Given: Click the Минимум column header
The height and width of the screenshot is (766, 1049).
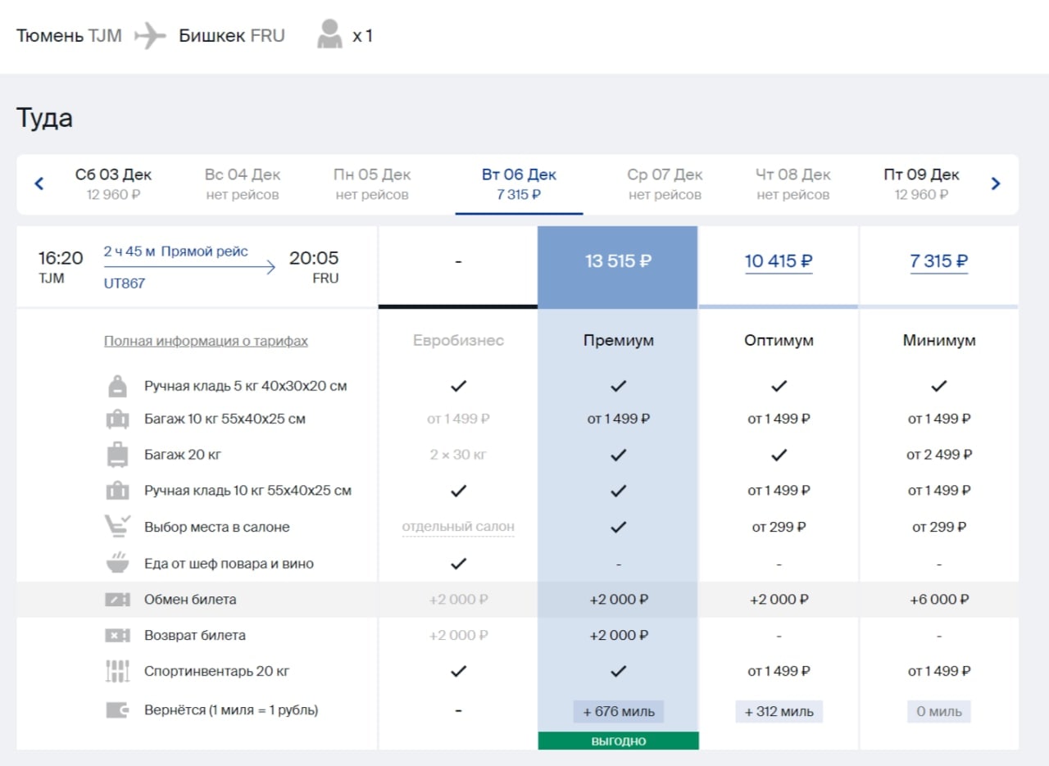Looking at the screenshot, I should pos(939,340).
